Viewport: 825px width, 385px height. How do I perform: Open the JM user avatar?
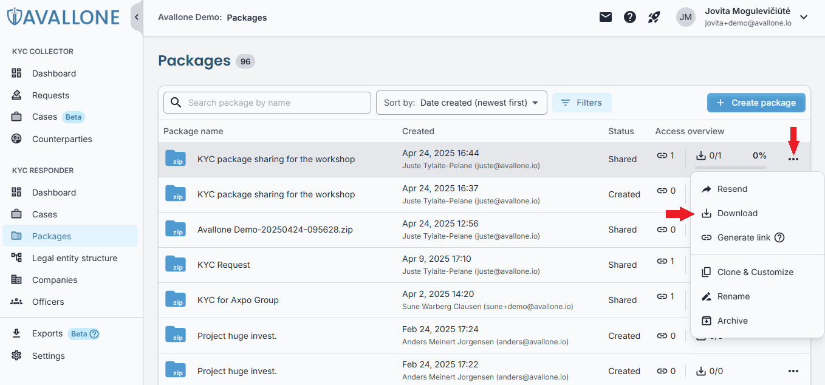point(686,17)
